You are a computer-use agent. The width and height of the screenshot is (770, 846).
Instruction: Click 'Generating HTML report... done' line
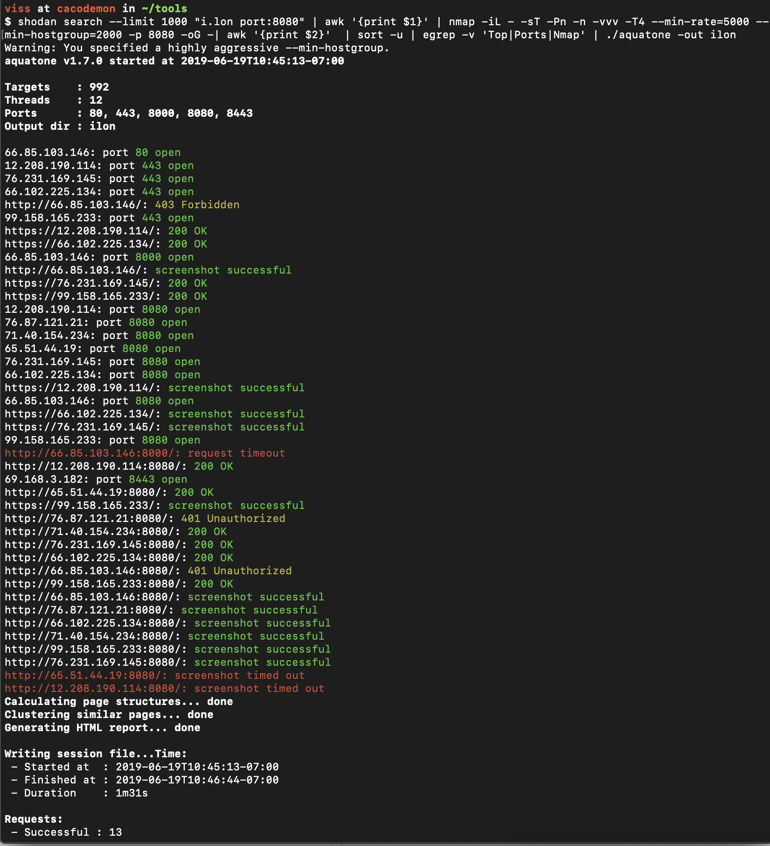103,727
